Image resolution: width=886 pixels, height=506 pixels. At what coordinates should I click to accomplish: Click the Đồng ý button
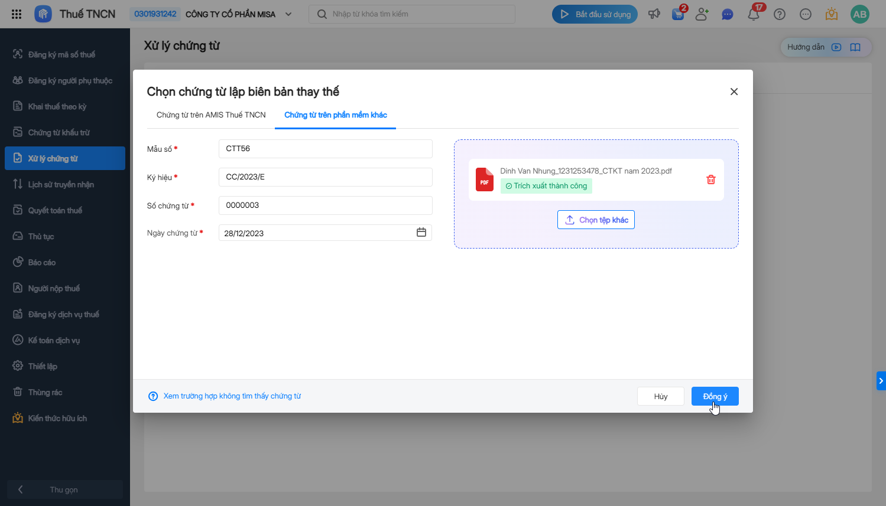tap(715, 396)
